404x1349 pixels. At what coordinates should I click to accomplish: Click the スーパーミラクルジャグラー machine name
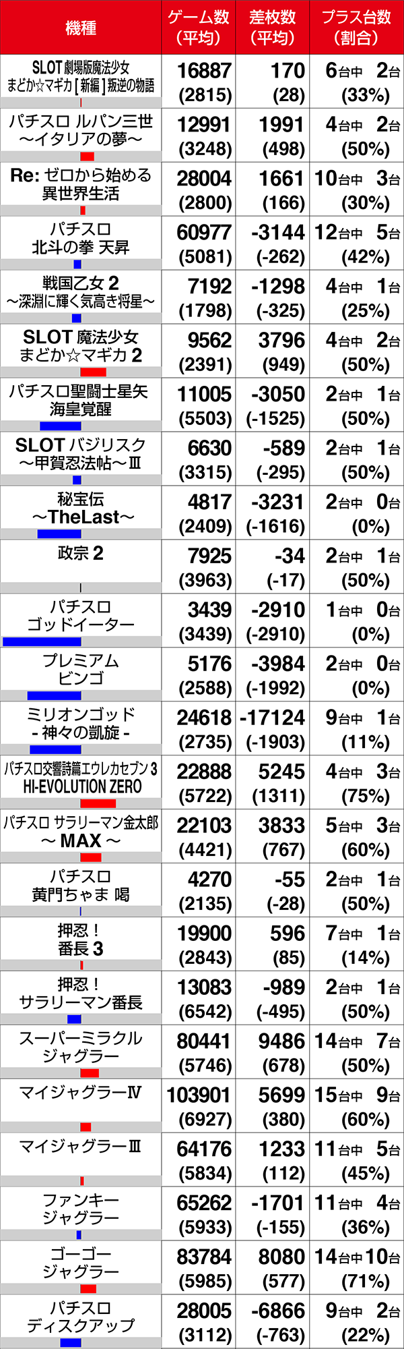pos(81,1047)
